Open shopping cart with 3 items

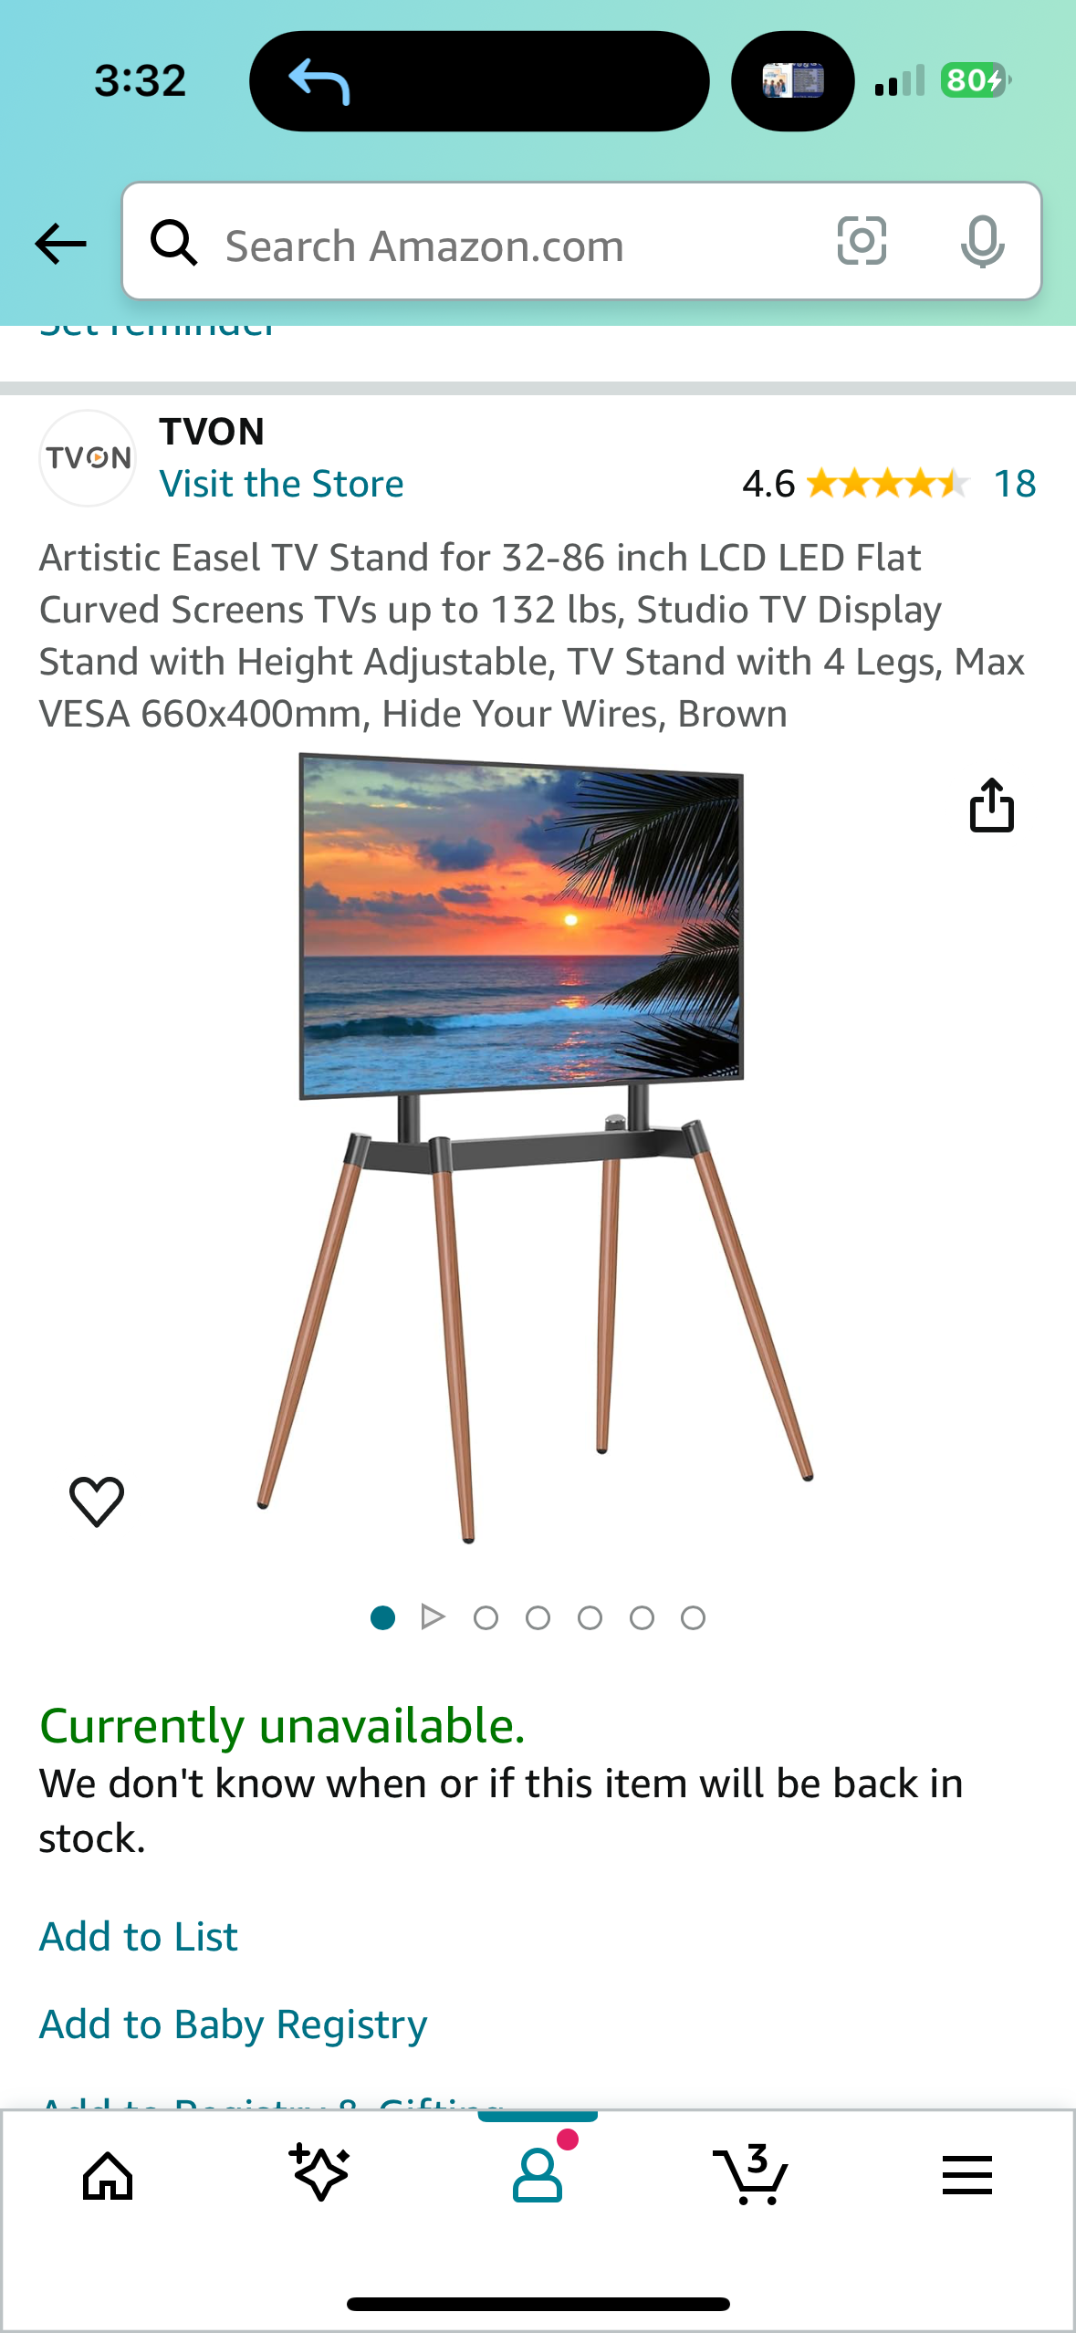(x=752, y=2175)
